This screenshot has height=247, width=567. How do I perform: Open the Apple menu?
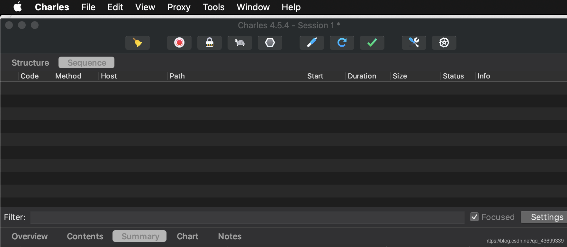point(18,7)
